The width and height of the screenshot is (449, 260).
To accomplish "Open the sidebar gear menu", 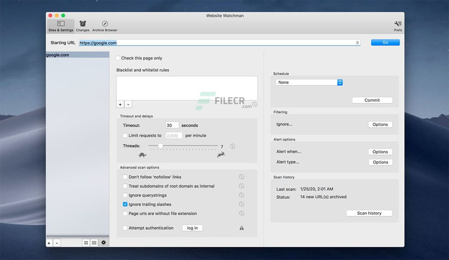I will coord(103,242).
